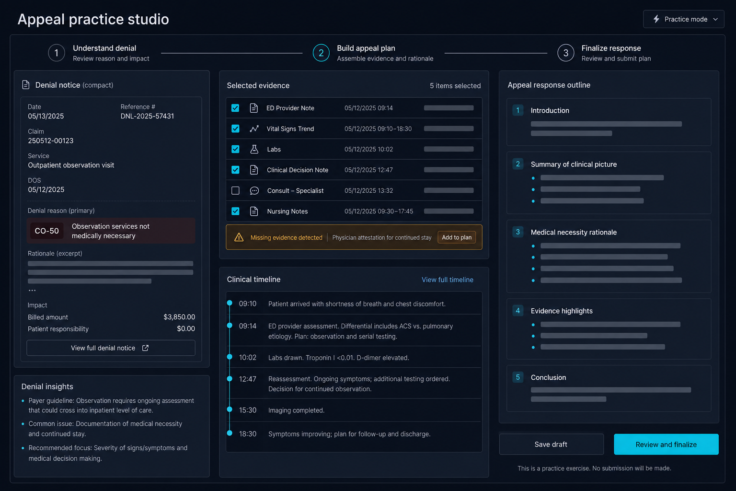This screenshot has height=491, width=736.
Task: Uncheck the Nursing Notes checkbox
Action: click(235, 211)
